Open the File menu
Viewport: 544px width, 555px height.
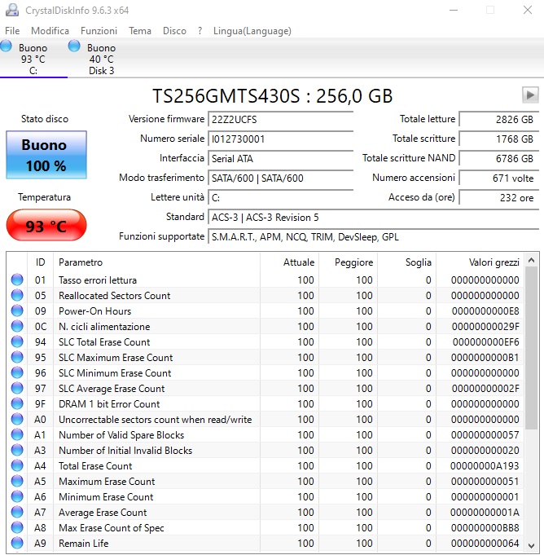tap(12, 31)
